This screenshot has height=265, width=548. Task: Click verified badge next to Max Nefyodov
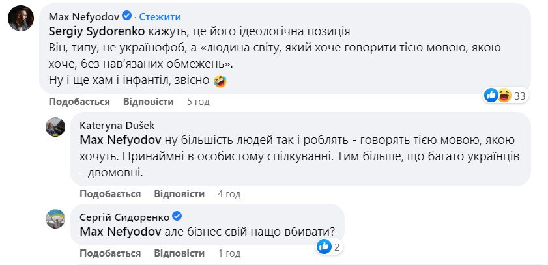pos(127,16)
